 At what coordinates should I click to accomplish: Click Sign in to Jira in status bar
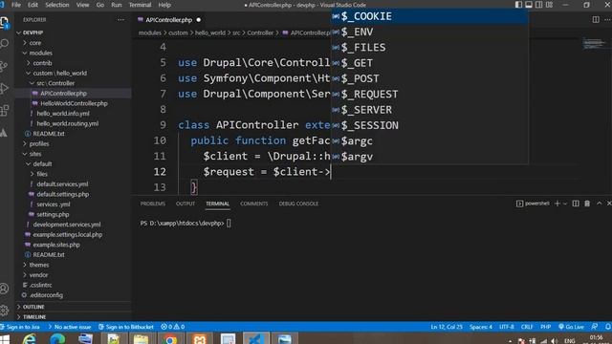coord(20,327)
